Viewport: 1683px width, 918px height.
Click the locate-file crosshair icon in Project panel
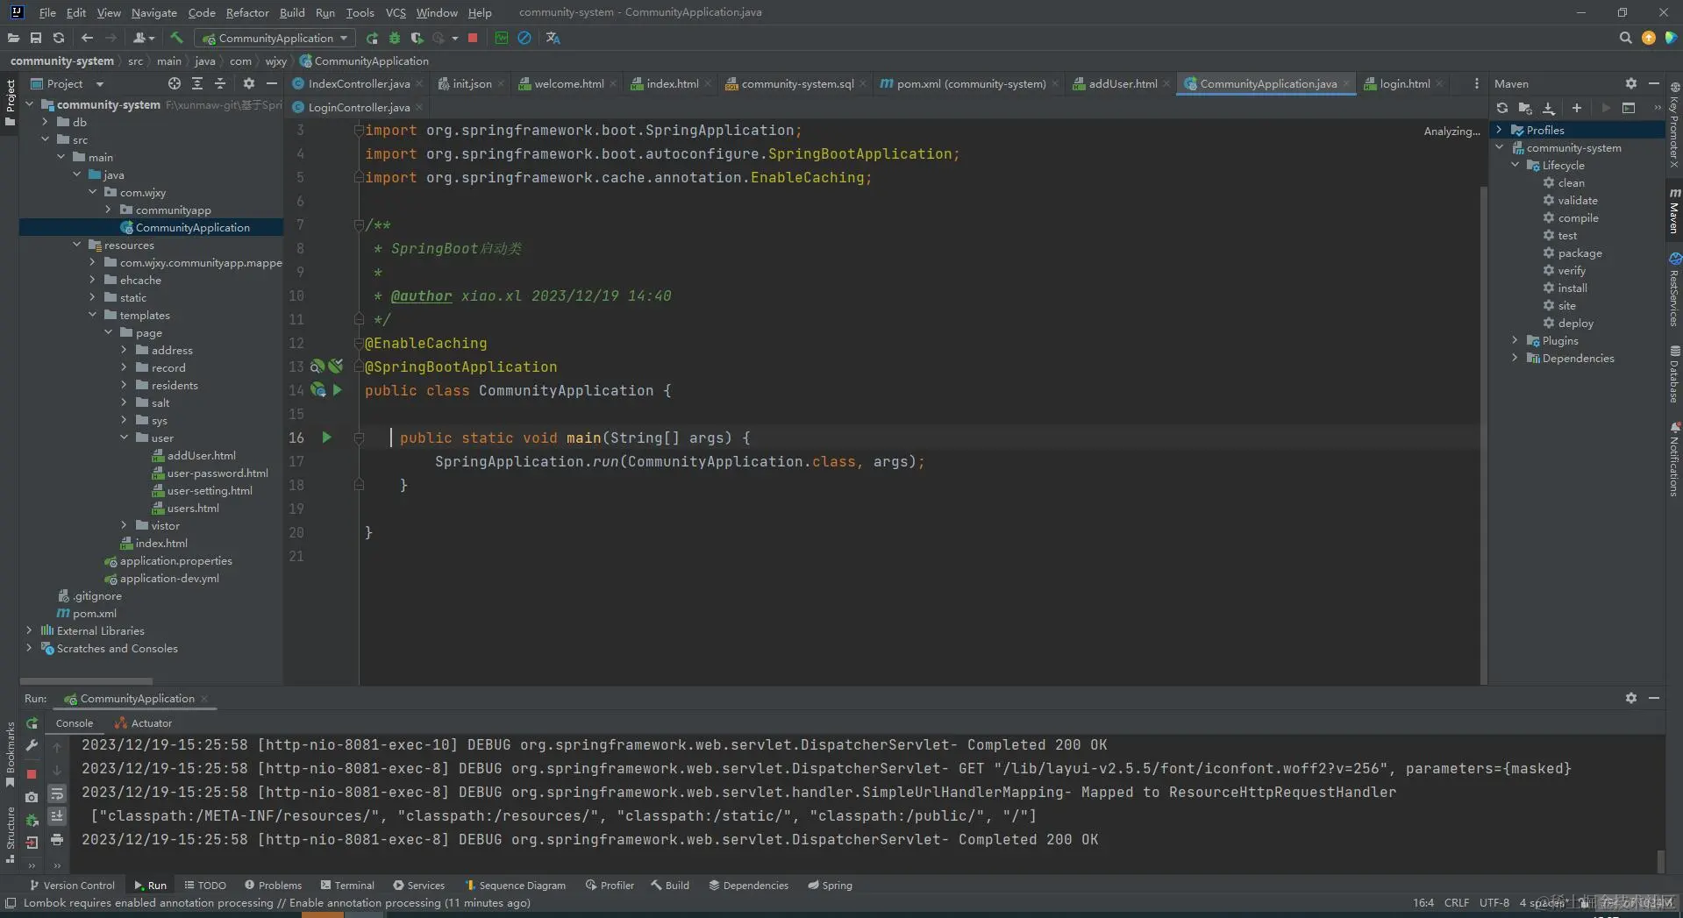[x=174, y=83]
